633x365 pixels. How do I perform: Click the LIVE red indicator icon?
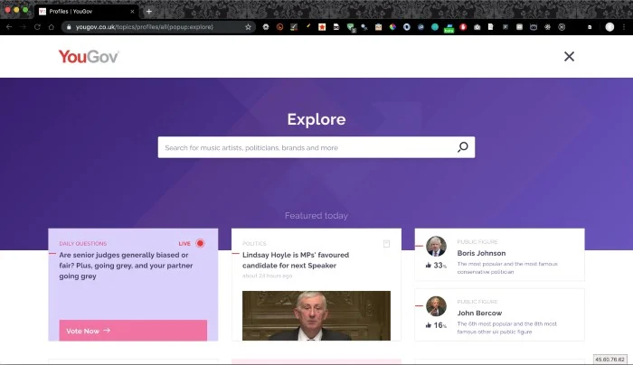[200, 243]
